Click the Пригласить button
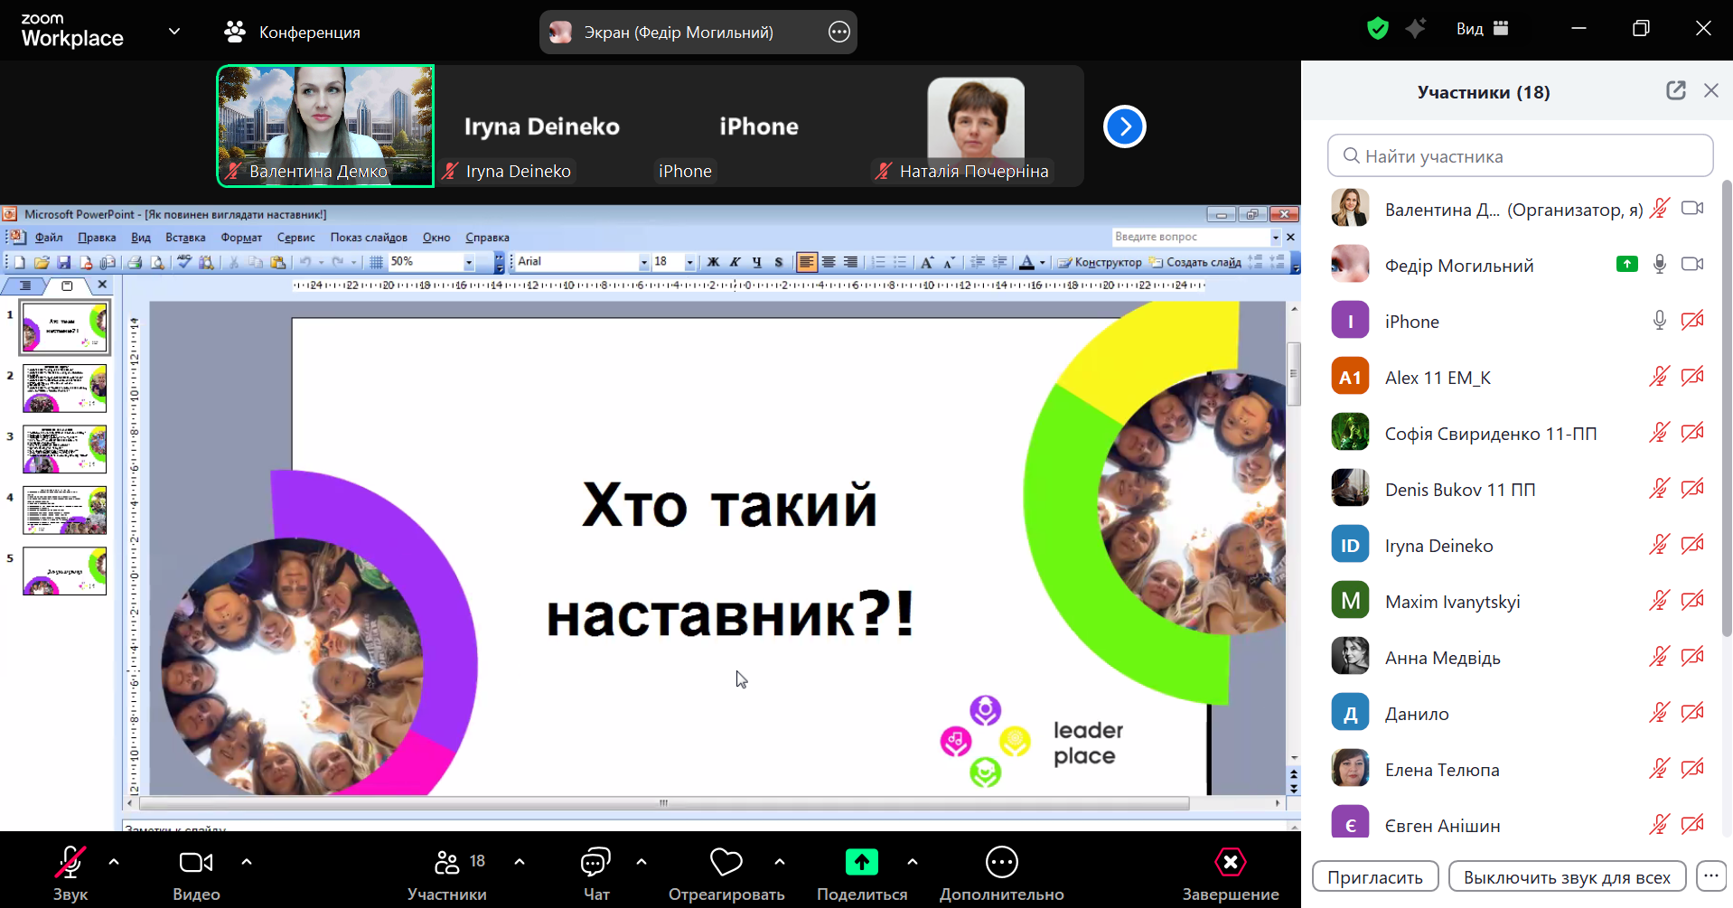 (1375, 877)
